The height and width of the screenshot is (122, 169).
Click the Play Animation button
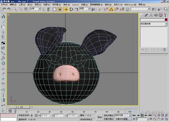(142, 115)
